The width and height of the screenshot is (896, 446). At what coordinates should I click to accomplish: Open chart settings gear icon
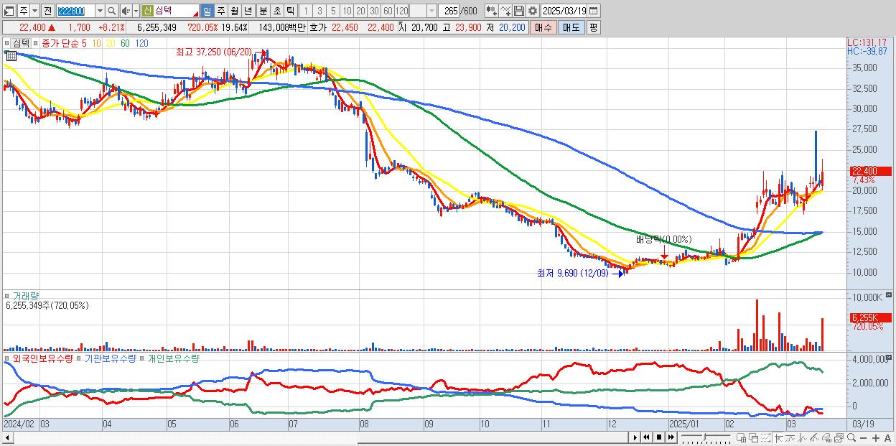tap(532, 11)
